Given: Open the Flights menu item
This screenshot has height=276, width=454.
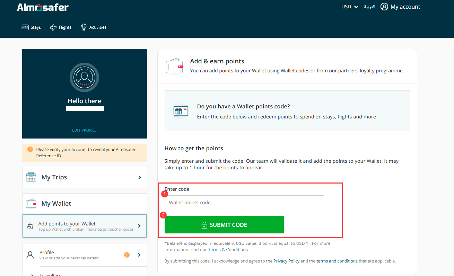Looking at the screenshot, I should point(65,27).
